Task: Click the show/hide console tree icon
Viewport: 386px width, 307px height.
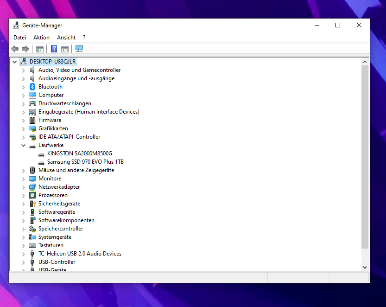Action: [x=40, y=49]
